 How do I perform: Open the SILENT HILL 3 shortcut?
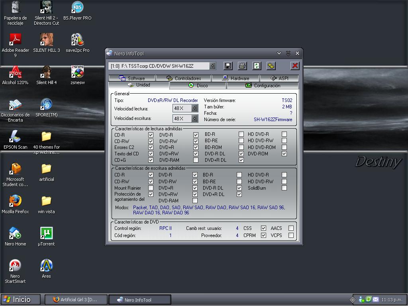pos(46,43)
